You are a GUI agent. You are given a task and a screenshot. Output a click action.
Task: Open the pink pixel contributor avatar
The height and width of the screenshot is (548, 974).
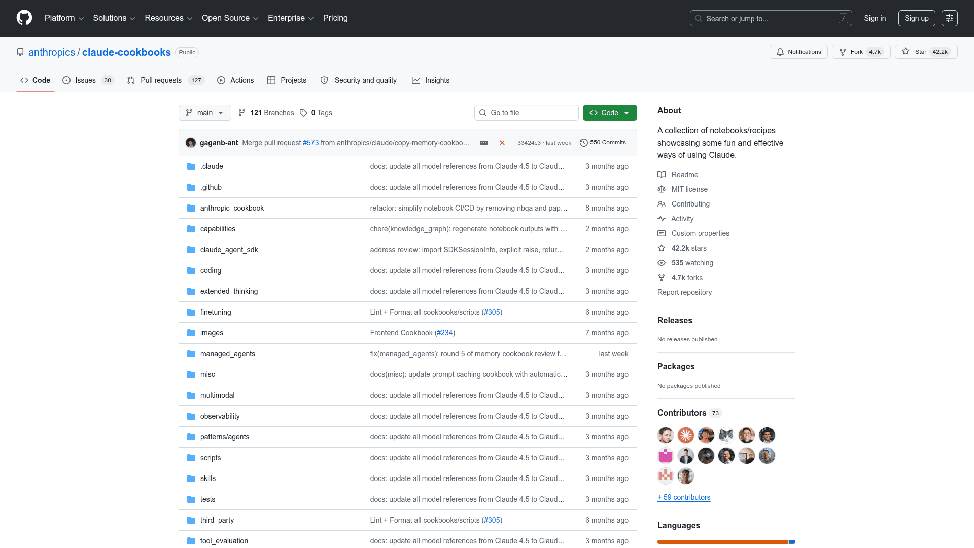[x=666, y=456]
